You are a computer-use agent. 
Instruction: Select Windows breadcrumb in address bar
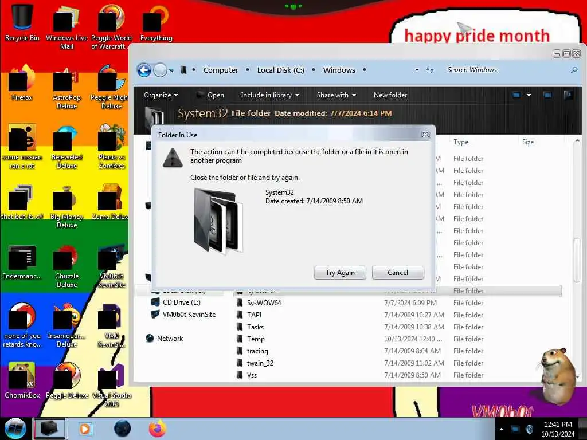339,70
